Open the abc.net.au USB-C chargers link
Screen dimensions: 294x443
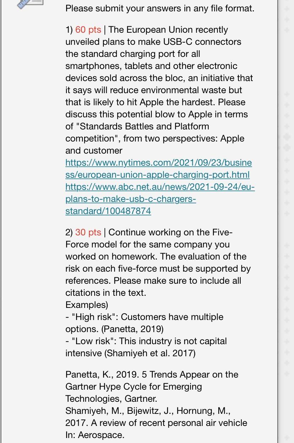pyautogui.click(x=160, y=199)
